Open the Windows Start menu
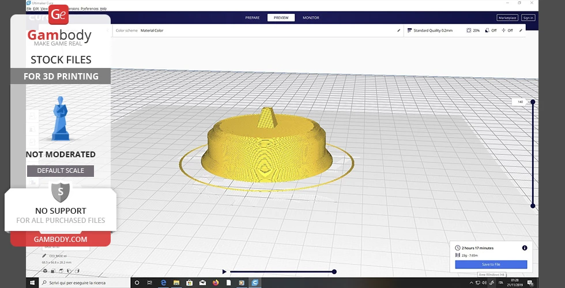 point(32,283)
